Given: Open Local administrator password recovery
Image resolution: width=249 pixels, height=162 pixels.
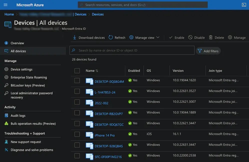Looking at the screenshot, I should [x=31, y=95].
